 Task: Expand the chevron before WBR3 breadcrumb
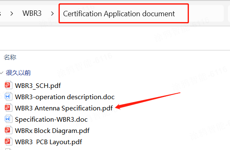point(12,14)
